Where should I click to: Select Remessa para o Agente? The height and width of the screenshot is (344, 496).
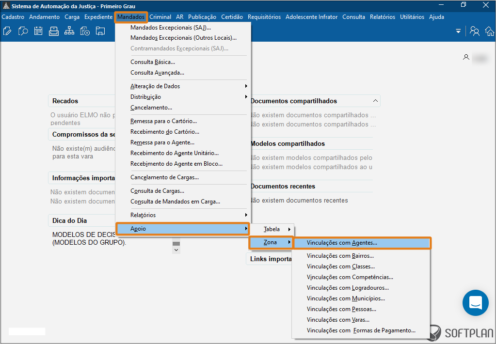pyautogui.click(x=183, y=142)
